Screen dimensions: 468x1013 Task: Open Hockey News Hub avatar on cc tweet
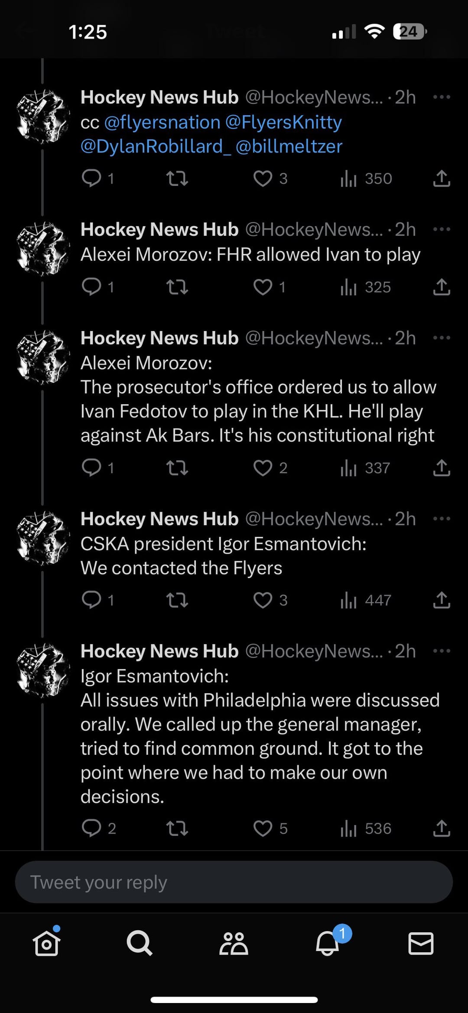[x=43, y=116]
